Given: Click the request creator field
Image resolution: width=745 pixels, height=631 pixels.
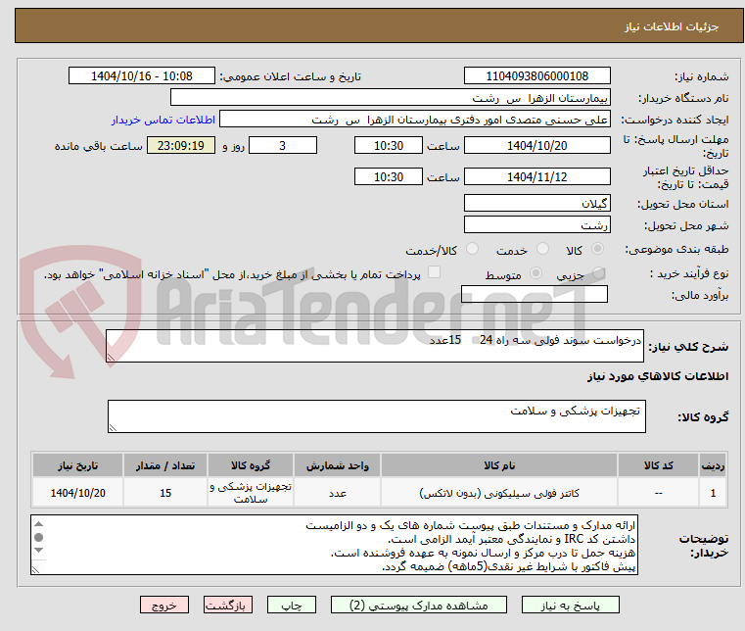Looking at the screenshot, I should pyautogui.click(x=415, y=119).
